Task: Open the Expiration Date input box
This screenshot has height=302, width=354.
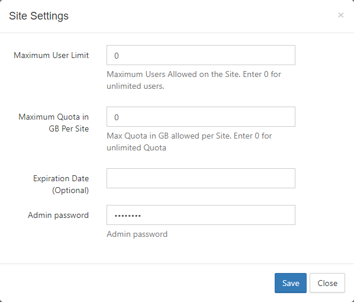Action: [201, 178]
